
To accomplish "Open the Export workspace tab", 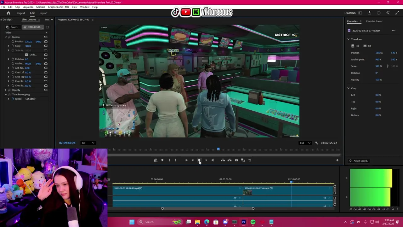I will (43, 13).
